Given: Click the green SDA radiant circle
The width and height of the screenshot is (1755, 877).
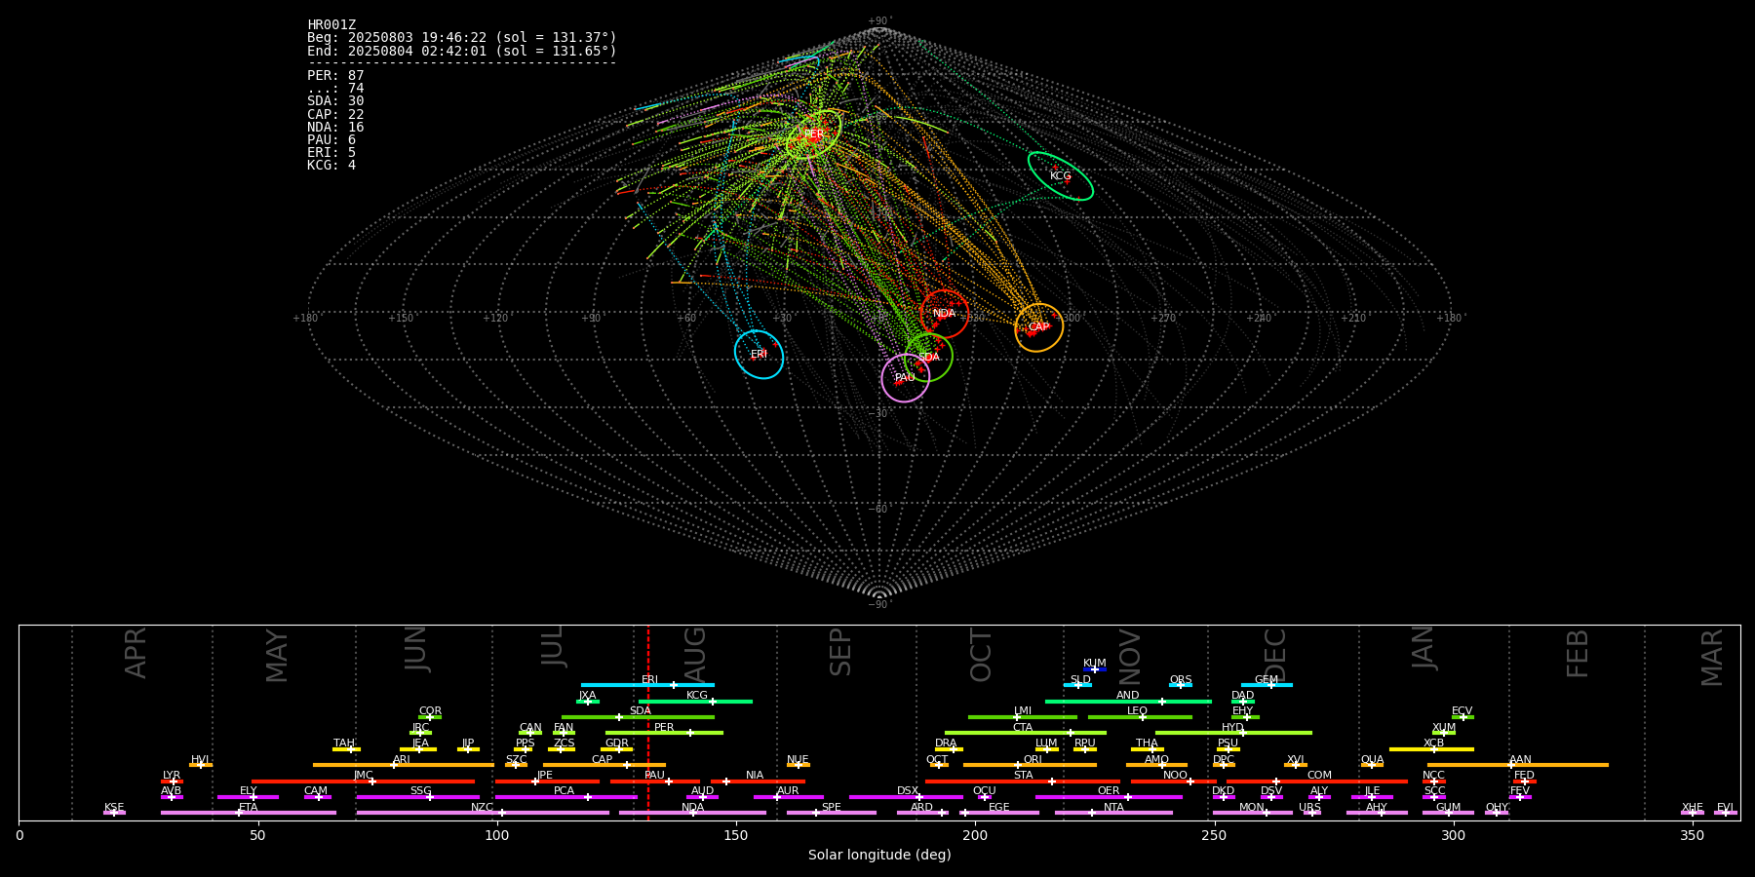Looking at the screenshot, I should 928,358.
